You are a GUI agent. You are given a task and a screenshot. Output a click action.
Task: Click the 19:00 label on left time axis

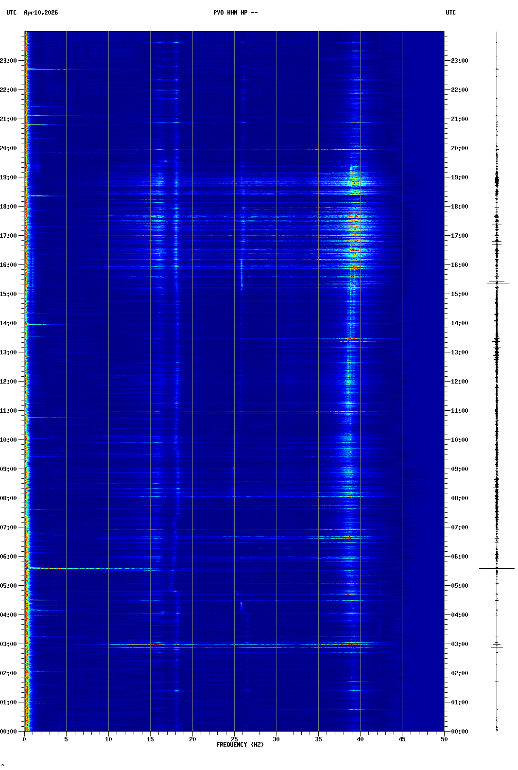[x=9, y=177]
